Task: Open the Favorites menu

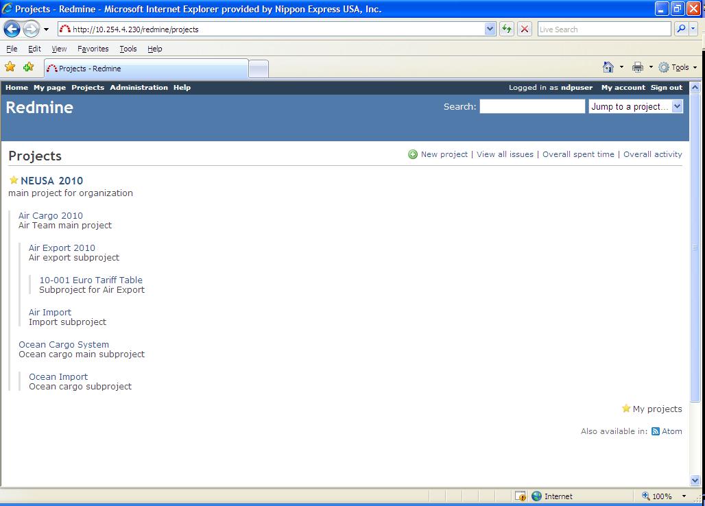Action: click(93, 49)
